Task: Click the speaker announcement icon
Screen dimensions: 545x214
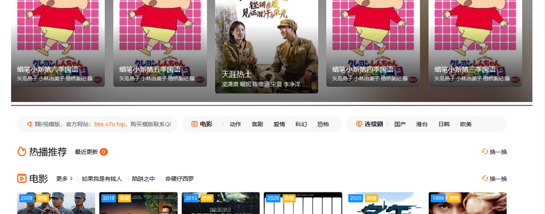Action: (30, 124)
